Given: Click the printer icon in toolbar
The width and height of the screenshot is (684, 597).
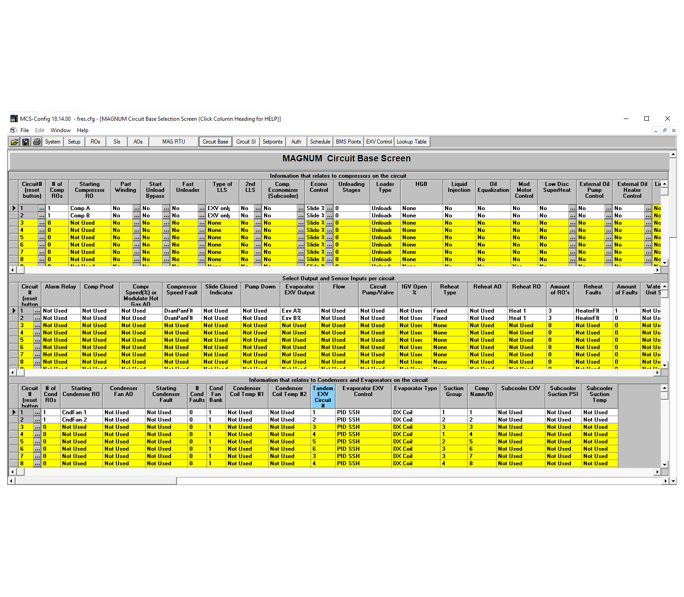Looking at the screenshot, I should (x=36, y=142).
